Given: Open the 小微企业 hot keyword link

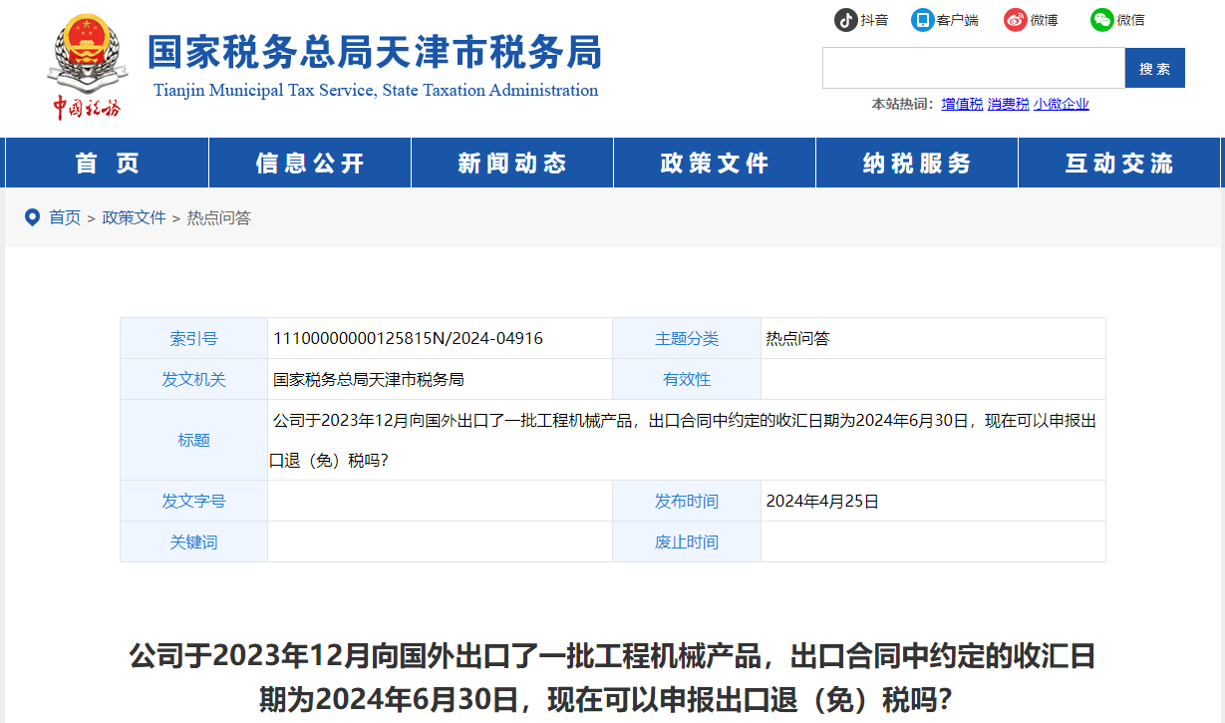Looking at the screenshot, I should [x=1062, y=104].
